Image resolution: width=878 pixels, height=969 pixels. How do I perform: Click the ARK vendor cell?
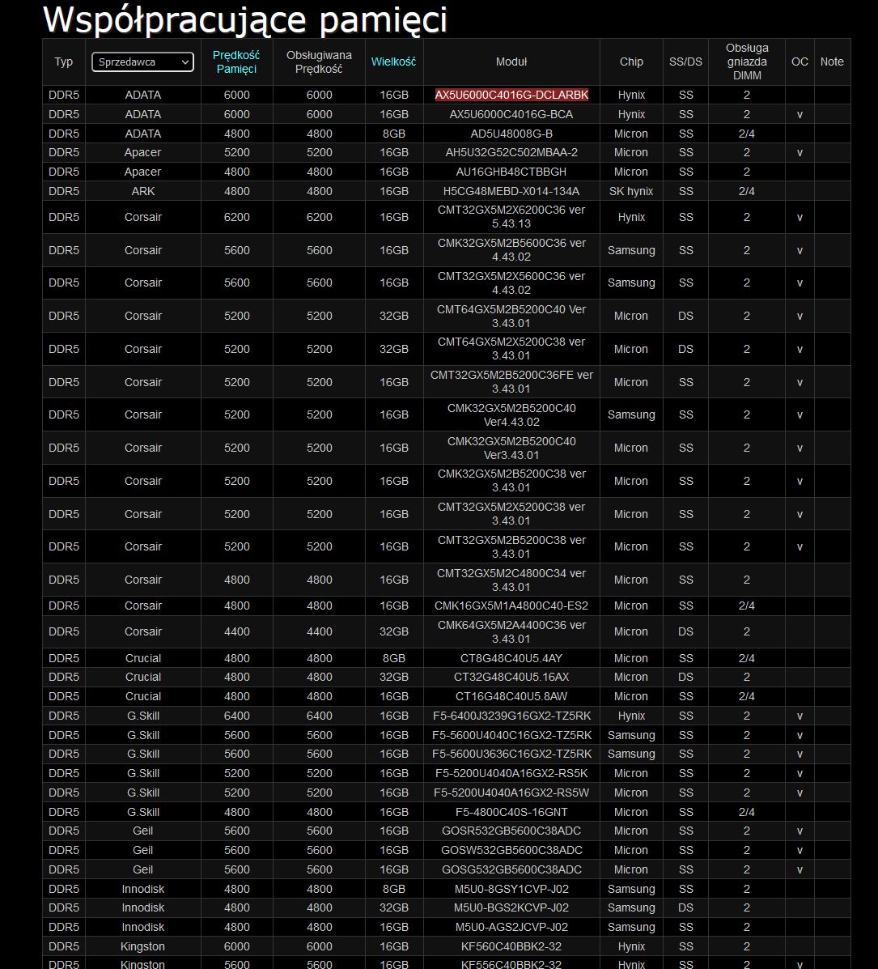[x=142, y=191]
